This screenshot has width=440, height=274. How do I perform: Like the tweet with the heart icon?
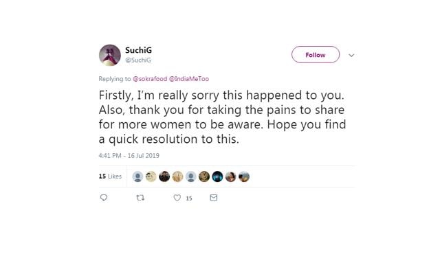(x=177, y=198)
